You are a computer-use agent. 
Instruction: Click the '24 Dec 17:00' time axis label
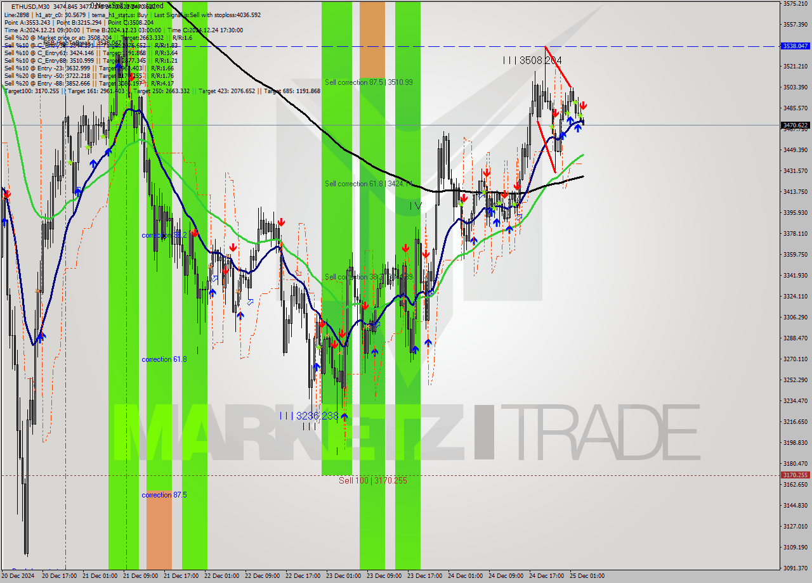(546, 577)
